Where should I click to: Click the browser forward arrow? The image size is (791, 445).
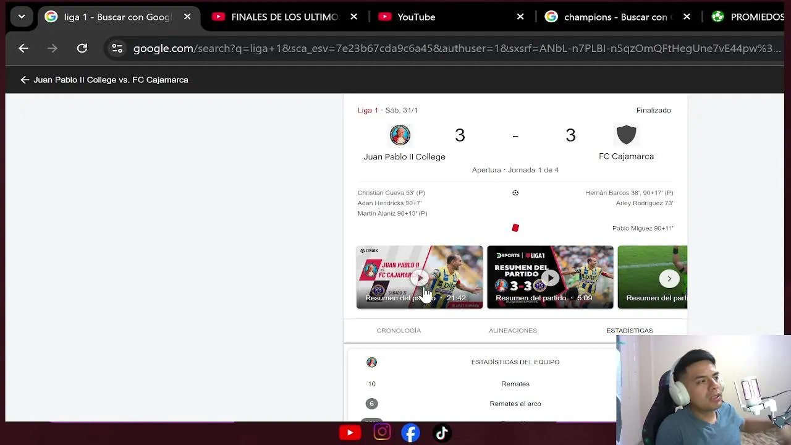point(53,48)
